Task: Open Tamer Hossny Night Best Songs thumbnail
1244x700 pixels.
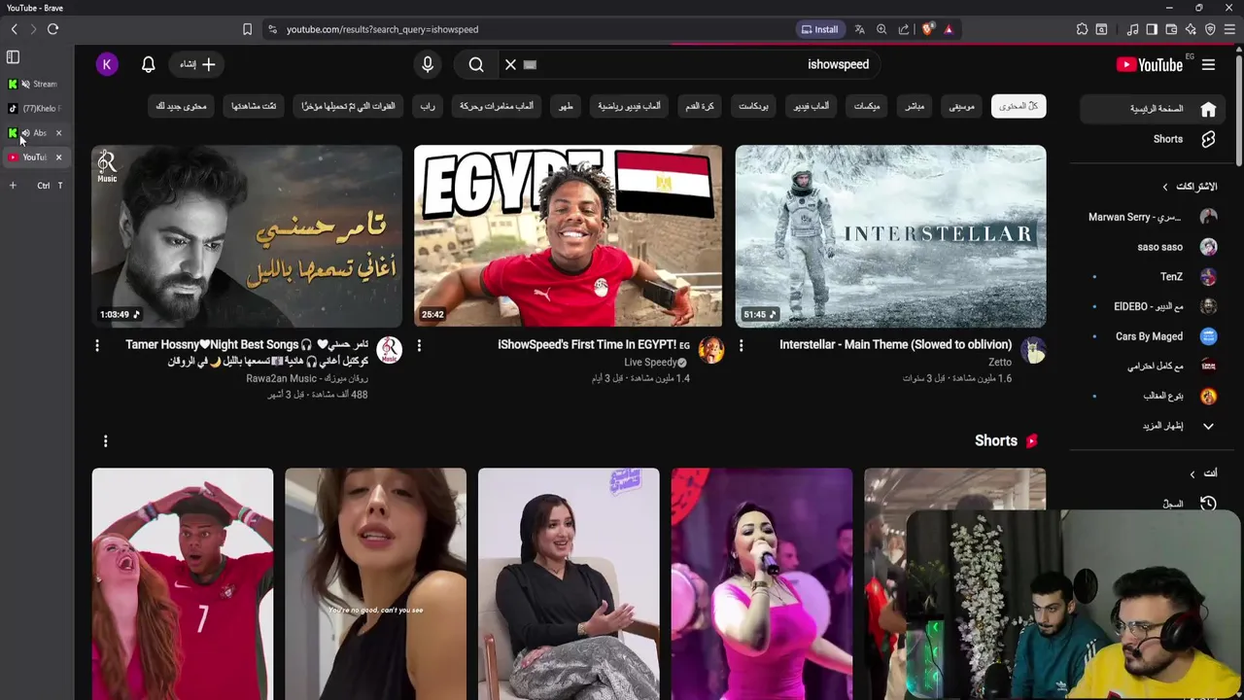Action: (x=247, y=236)
